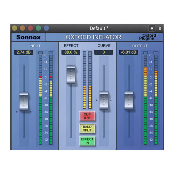Click the Oxford Plugins logo

tap(148, 37)
